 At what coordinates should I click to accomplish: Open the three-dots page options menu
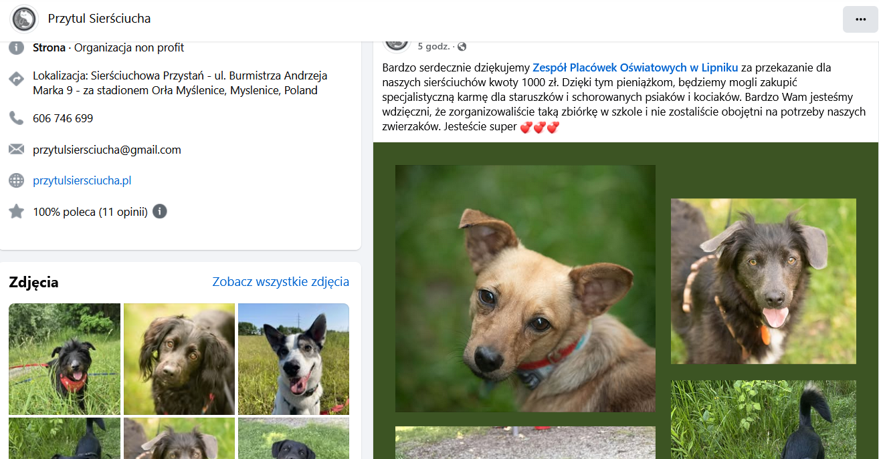tap(860, 19)
